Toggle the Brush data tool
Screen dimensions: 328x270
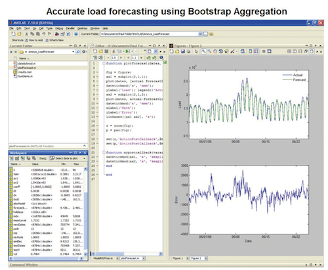tap(232, 51)
